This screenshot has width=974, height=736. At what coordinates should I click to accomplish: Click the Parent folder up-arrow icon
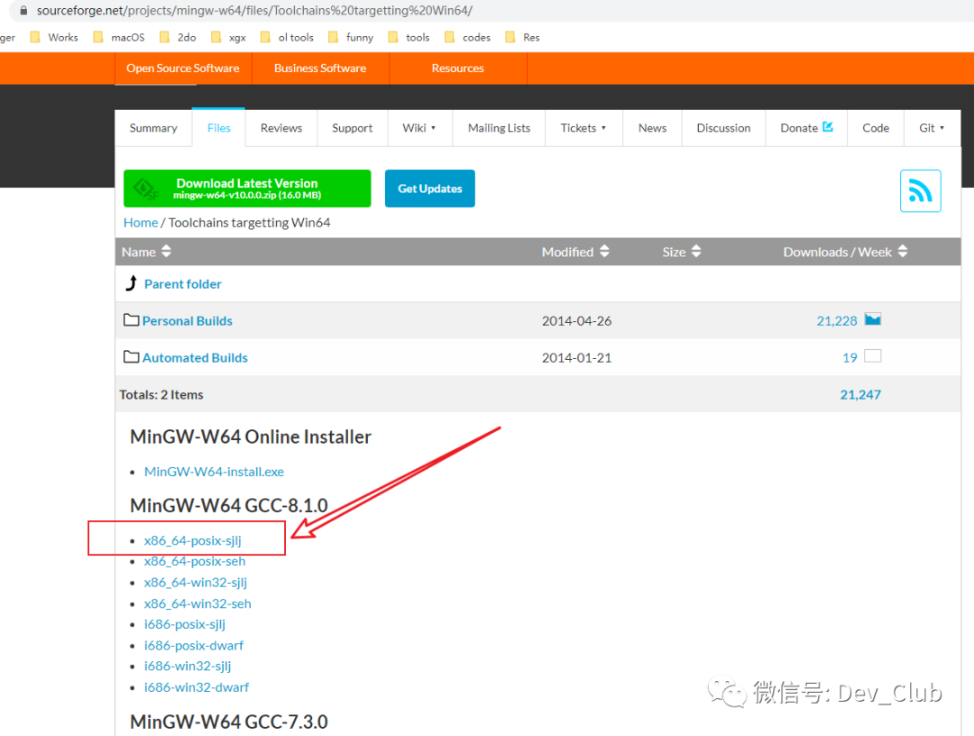point(131,283)
